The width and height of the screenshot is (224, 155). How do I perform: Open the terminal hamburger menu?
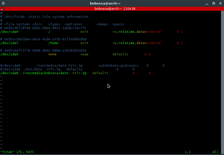click(3, 3)
